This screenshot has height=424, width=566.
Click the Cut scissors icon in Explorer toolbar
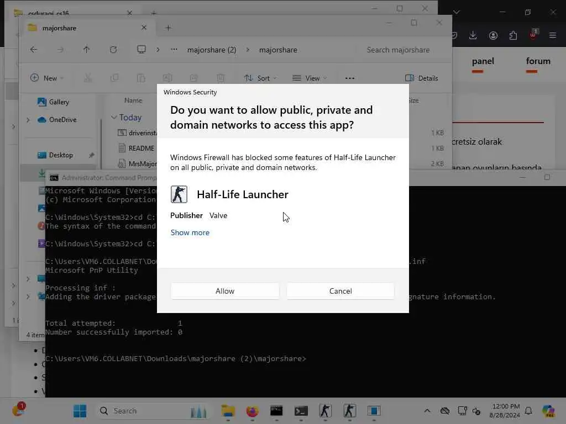tap(88, 78)
